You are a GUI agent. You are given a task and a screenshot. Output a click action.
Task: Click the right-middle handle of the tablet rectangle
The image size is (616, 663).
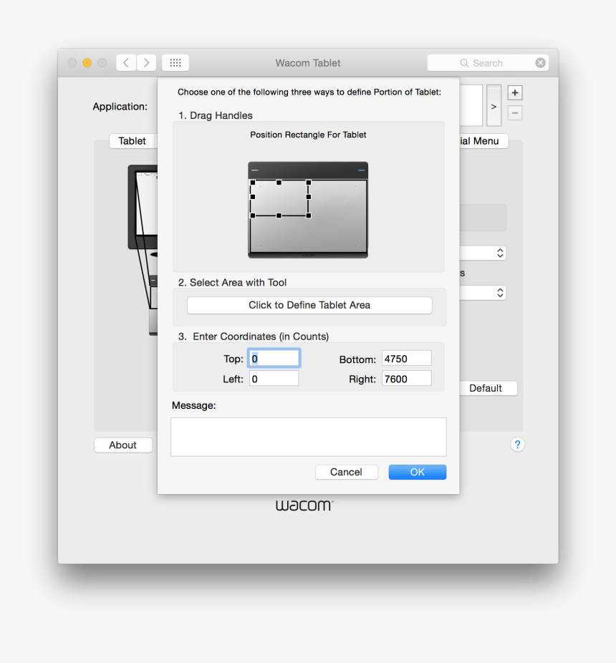click(x=309, y=197)
